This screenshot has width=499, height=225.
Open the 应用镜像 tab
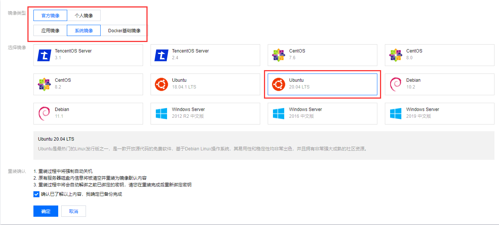(x=50, y=30)
